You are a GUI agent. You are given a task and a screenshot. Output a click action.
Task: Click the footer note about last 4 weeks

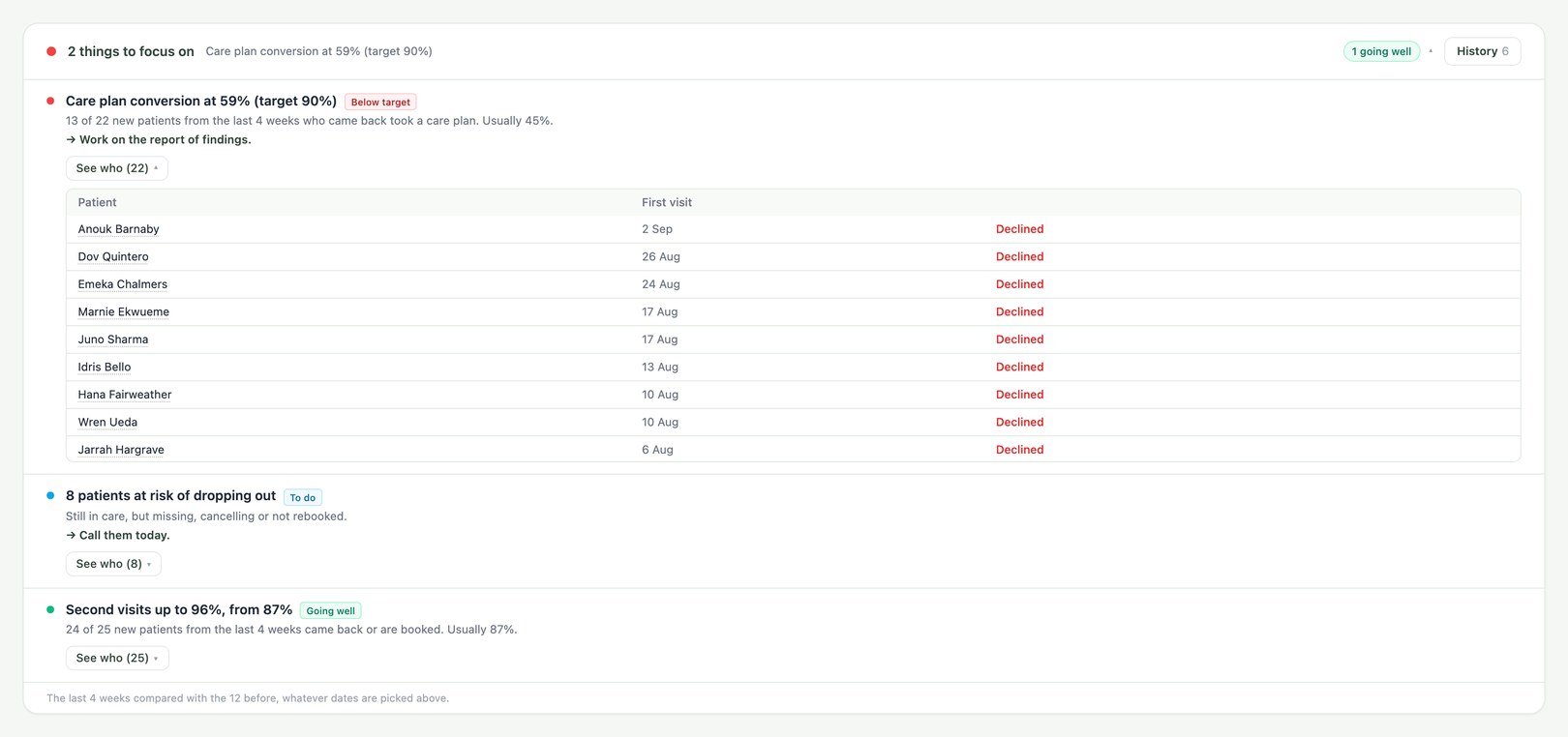(x=248, y=698)
